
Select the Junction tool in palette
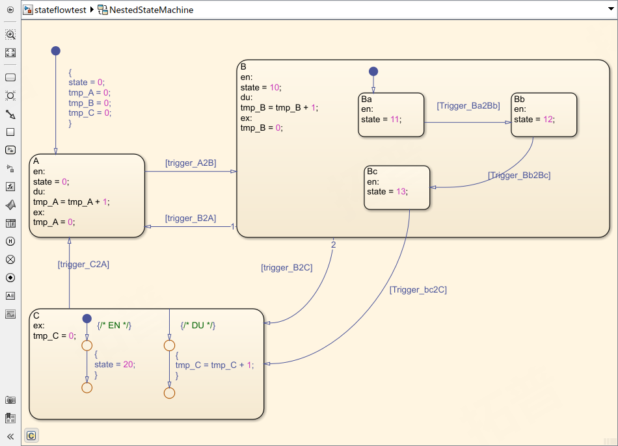point(10,96)
